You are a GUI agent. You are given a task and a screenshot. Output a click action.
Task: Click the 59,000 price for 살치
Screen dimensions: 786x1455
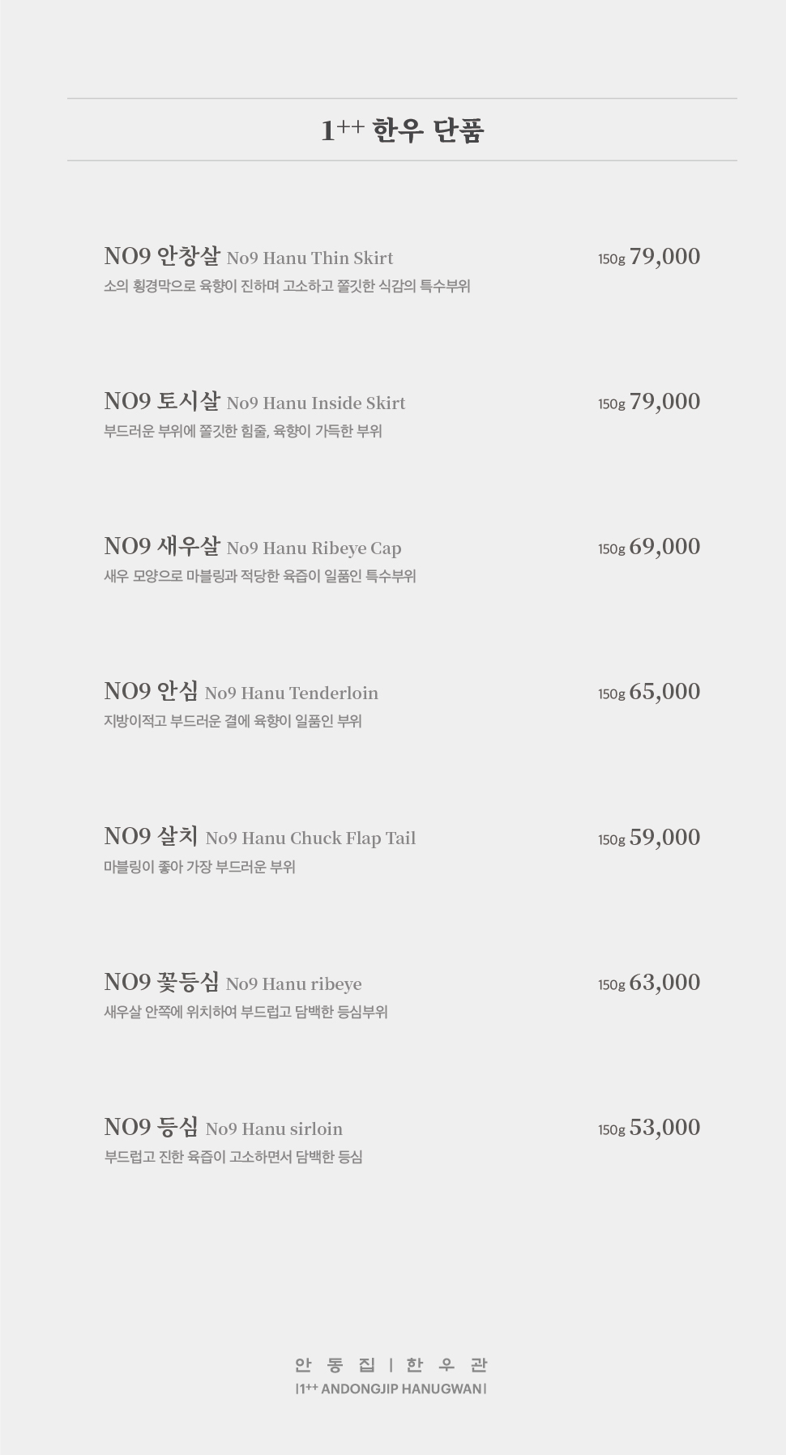[664, 838]
